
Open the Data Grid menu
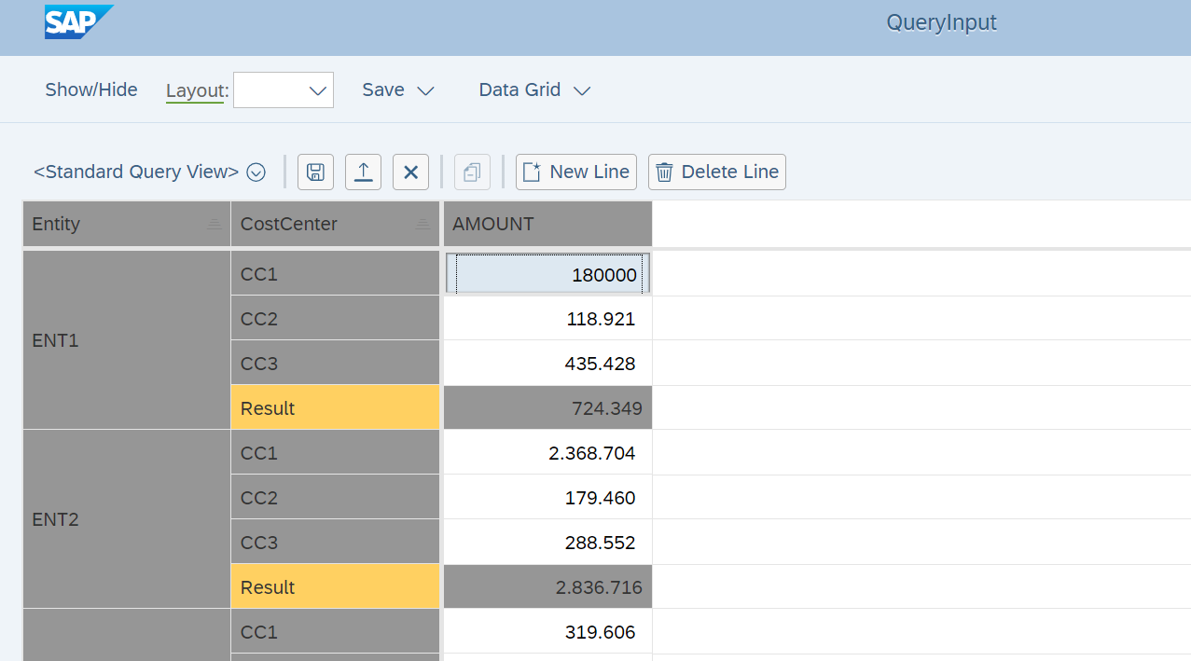(x=534, y=90)
